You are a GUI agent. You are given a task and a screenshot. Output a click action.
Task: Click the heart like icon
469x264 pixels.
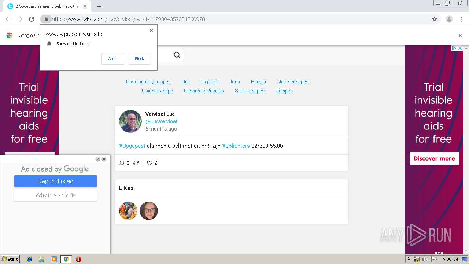[x=149, y=163]
